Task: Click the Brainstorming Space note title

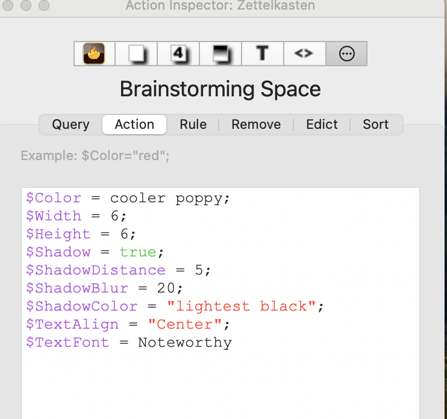Action: pos(220,89)
